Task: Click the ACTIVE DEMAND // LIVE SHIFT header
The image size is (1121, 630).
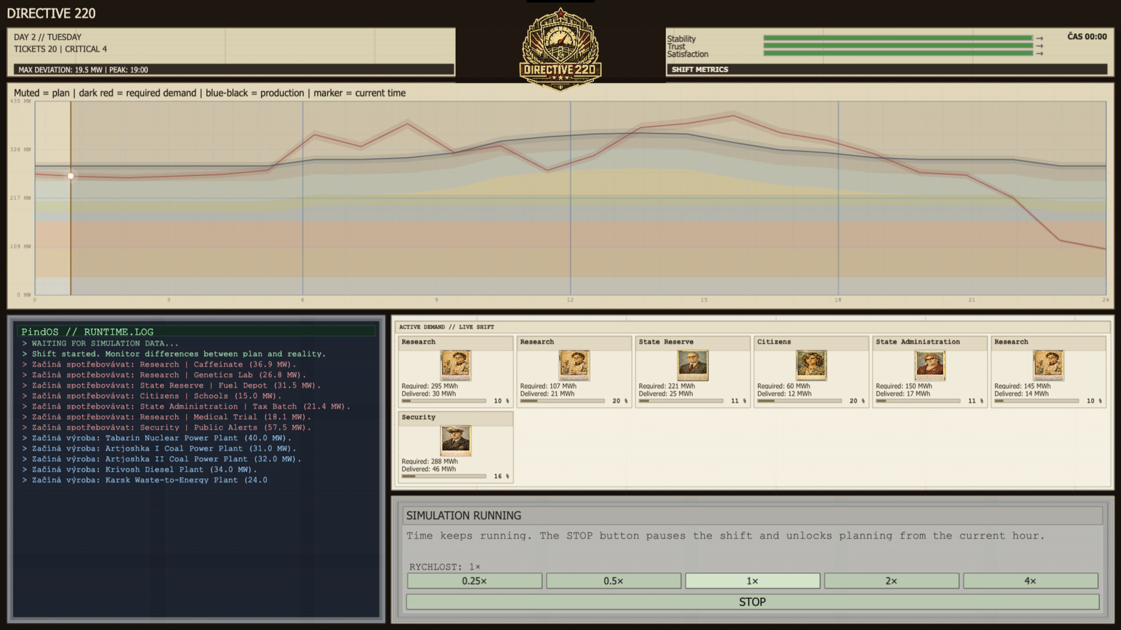Action: [447, 327]
